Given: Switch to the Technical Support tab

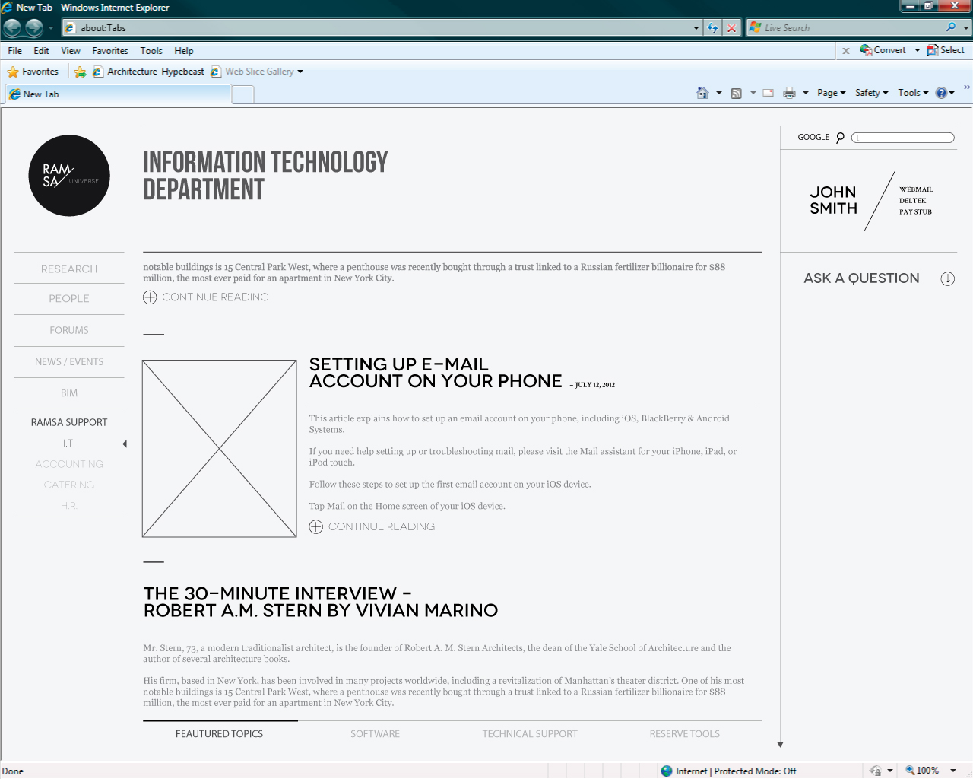Looking at the screenshot, I should pos(530,734).
